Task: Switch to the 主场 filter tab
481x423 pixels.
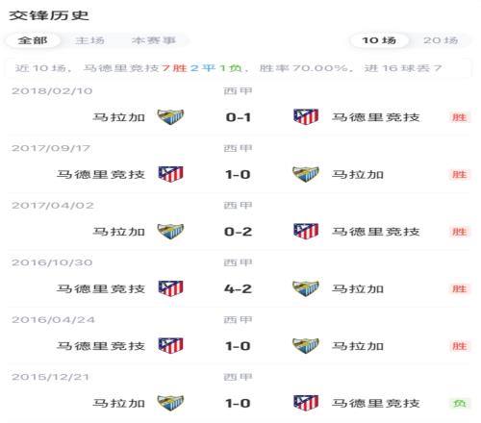Action: click(x=89, y=40)
